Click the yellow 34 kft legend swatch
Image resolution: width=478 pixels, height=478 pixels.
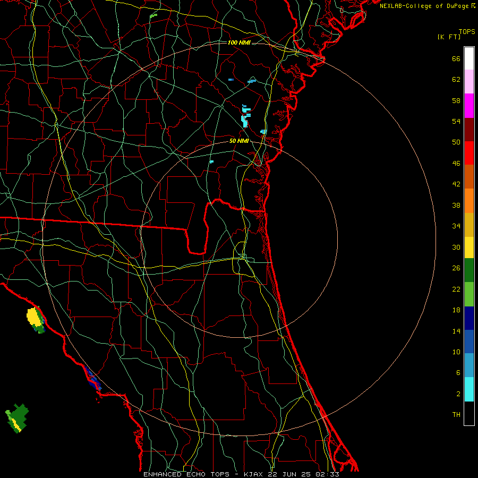pyautogui.click(x=469, y=247)
